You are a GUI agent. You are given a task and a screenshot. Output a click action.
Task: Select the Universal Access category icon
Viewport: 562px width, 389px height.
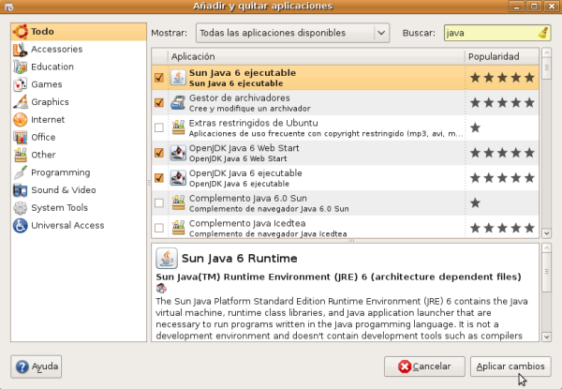click(20, 225)
